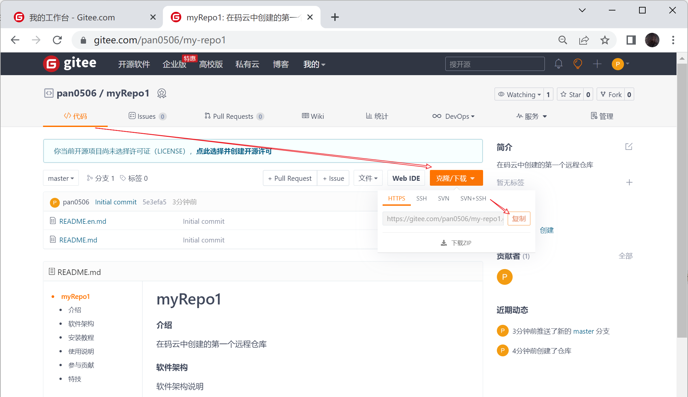Click the edit intro pencil icon
The width and height of the screenshot is (688, 397).
tap(629, 147)
